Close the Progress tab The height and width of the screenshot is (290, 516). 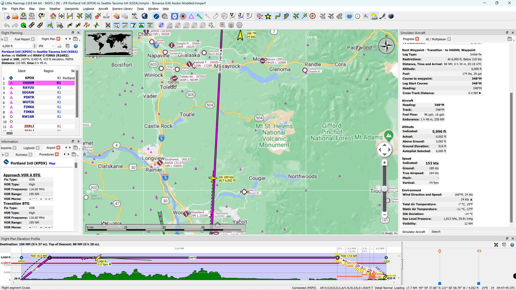417,39
